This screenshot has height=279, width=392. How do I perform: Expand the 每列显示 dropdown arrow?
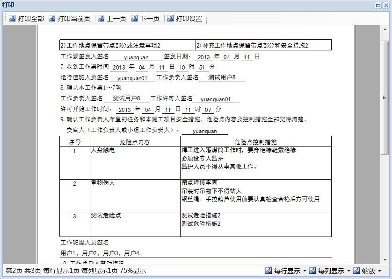[x=348, y=271]
